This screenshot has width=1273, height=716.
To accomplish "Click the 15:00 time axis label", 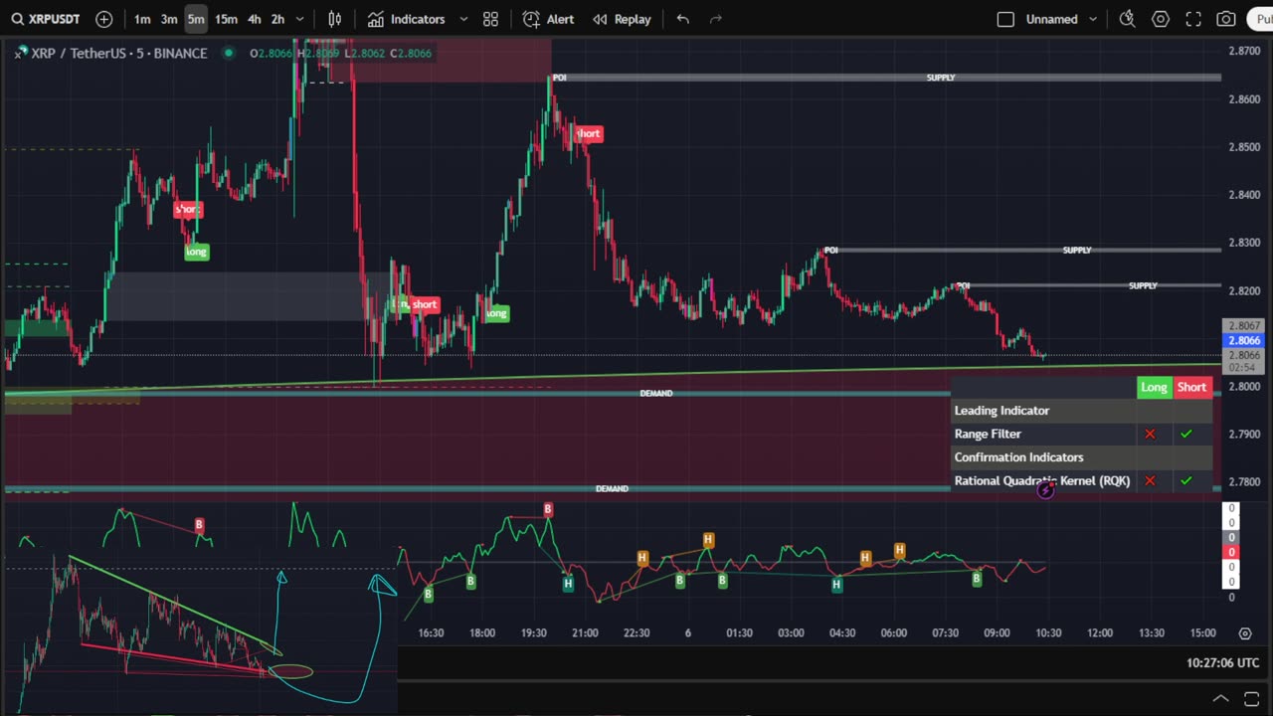I will point(1202,633).
